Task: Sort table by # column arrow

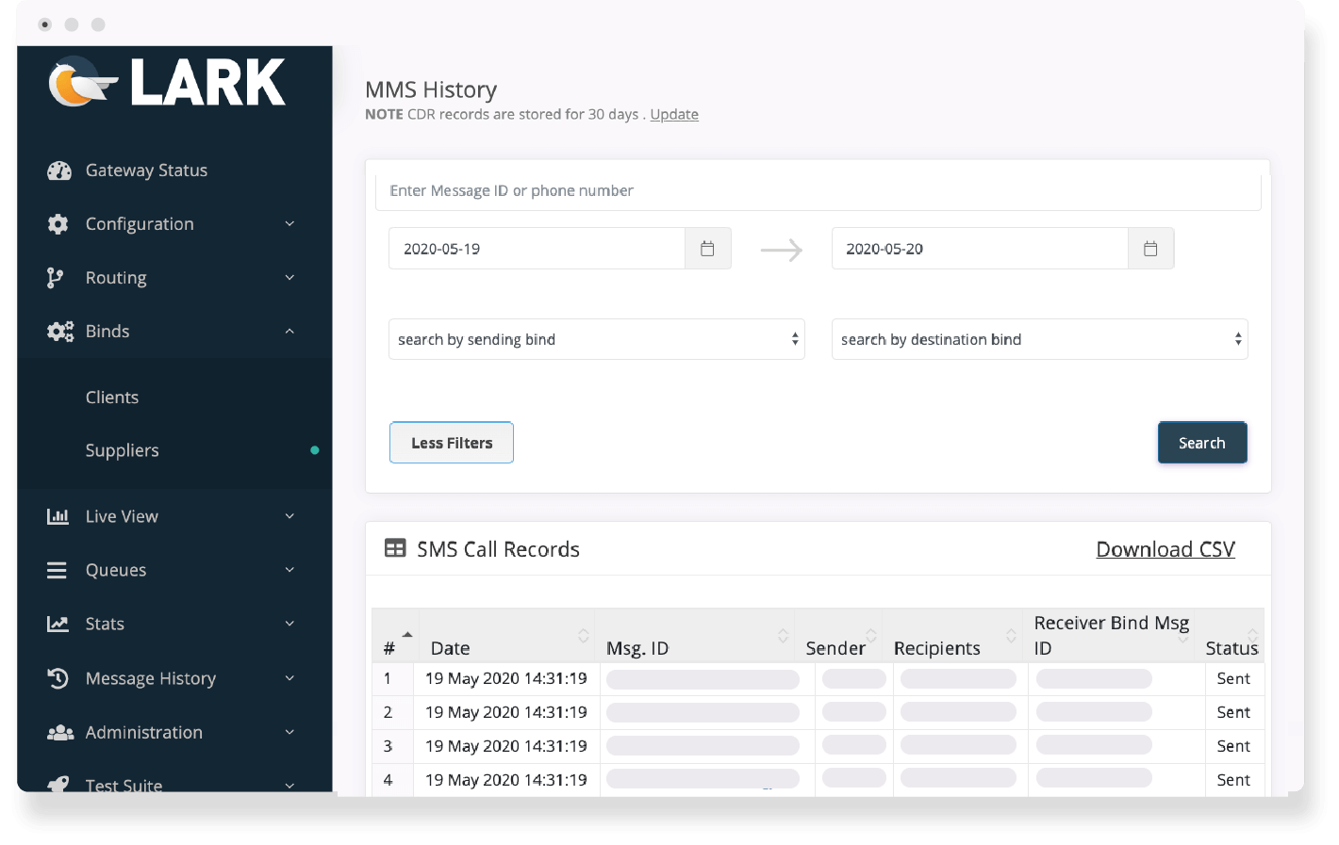Action: [406, 636]
